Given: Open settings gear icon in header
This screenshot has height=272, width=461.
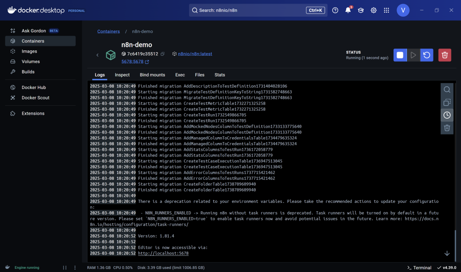Looking at the screenshot, I should (x=374, y=10).
